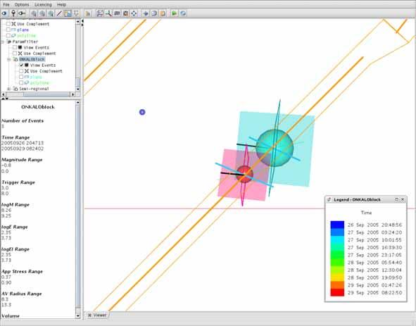Viewport: 416px width, 326px height.
Task: Click the info panel scroll-down arrow
Action: pyautogui.click(x=78, y=316)
